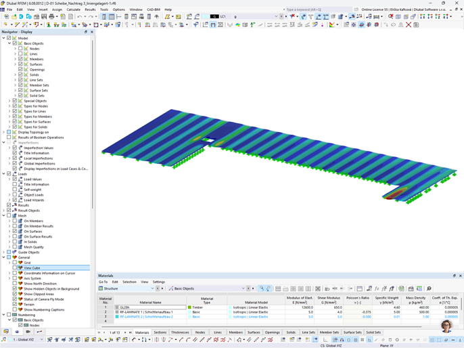Click the Navigator Views camera icon
This screenshot has height=348, width=464.
coord(28,332)
